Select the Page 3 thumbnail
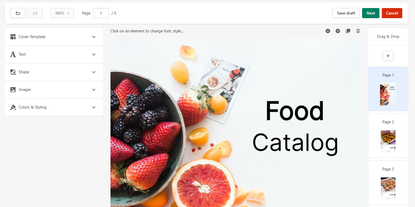This screenshot has width=415, height=207. pos(388,183)
